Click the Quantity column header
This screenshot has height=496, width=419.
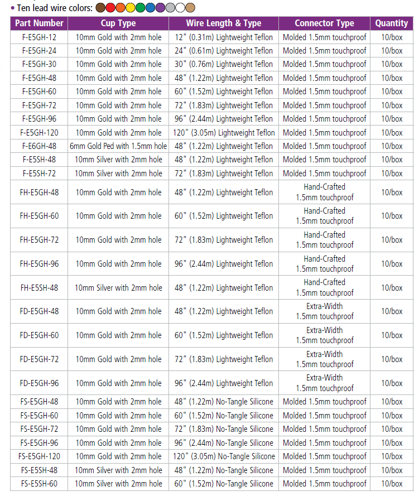392,23
